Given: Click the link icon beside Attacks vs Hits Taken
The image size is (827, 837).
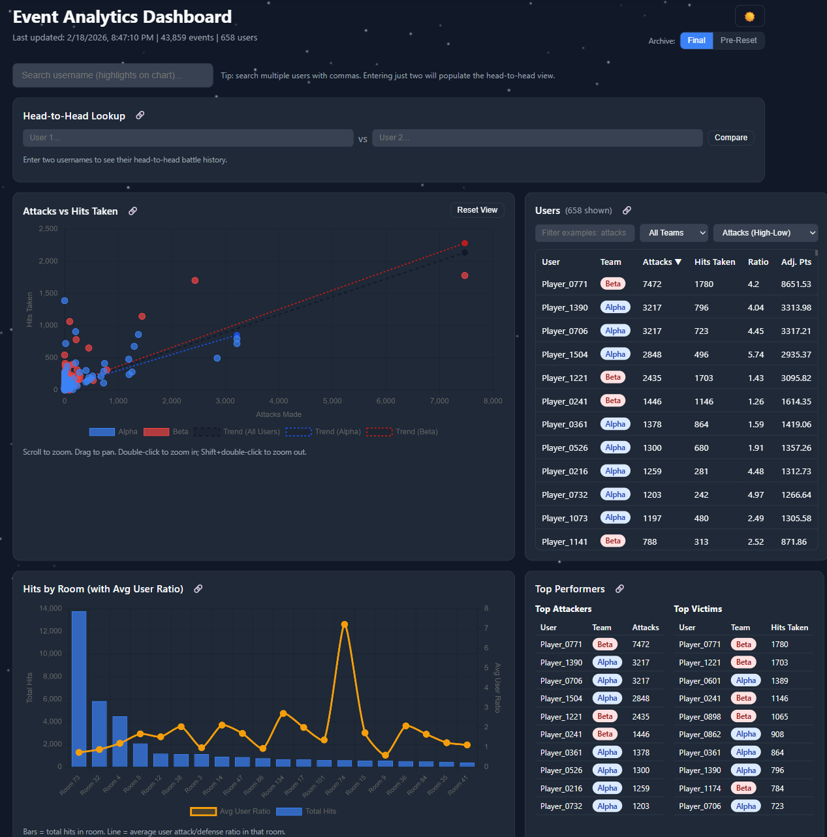Looking at the screenshot, I should tap(133, 211).
